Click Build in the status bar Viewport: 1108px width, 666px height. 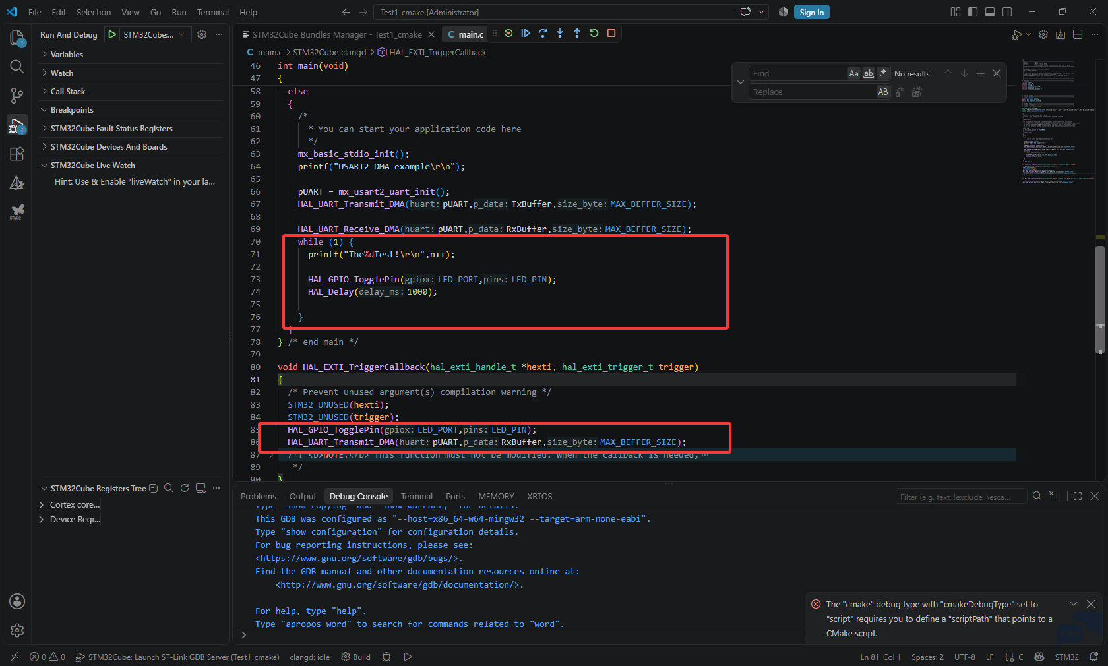tap(356, 657)
